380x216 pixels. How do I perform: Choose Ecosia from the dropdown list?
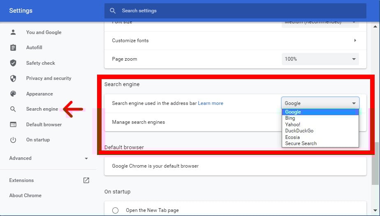coord(320,137)
